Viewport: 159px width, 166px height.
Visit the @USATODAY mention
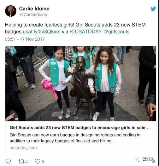tap(86, 31)
